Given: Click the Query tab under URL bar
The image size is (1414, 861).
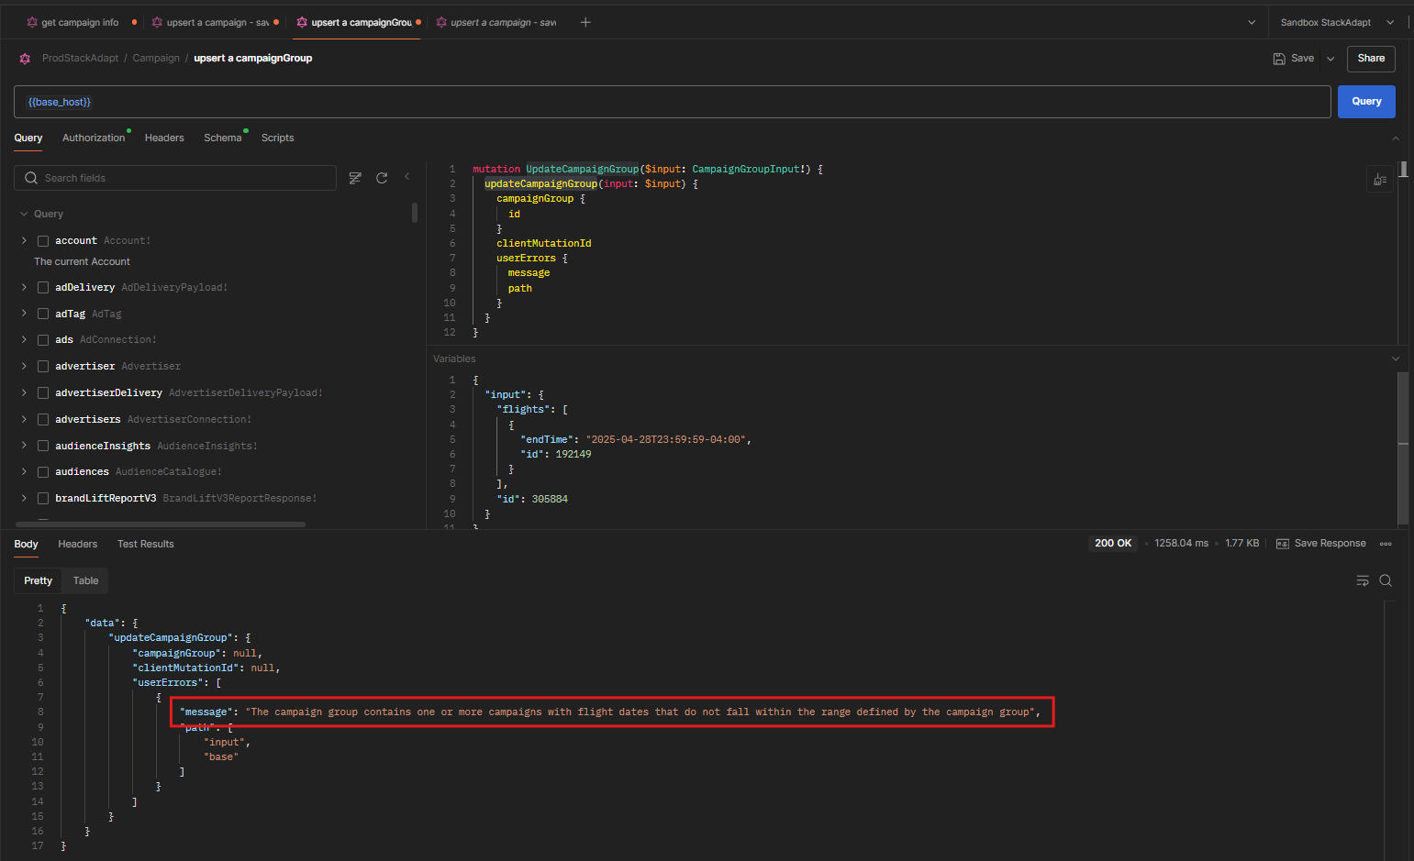Looking at the screenshot, I should pyautogui.click(x=28, y=138).
